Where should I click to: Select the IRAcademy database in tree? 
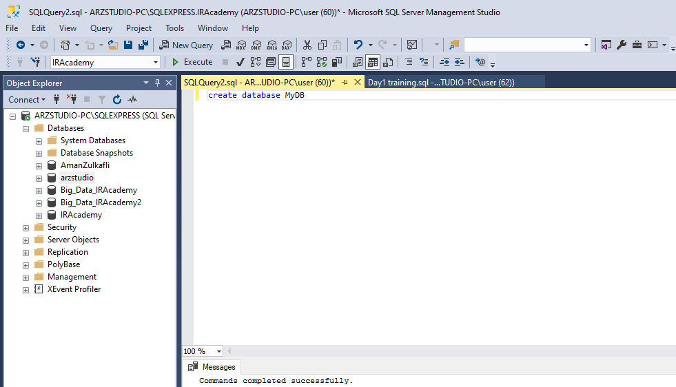81,215
